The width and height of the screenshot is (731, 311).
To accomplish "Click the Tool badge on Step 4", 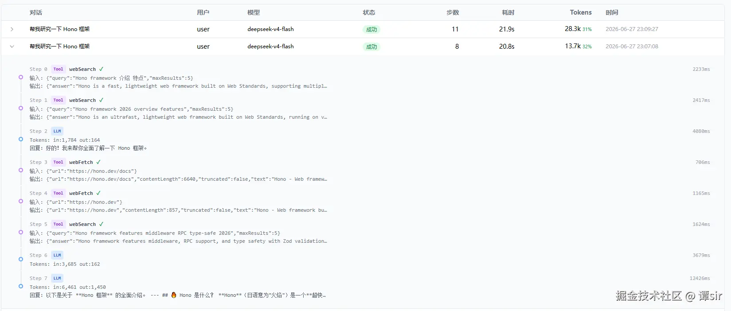I will coord(59,193).
